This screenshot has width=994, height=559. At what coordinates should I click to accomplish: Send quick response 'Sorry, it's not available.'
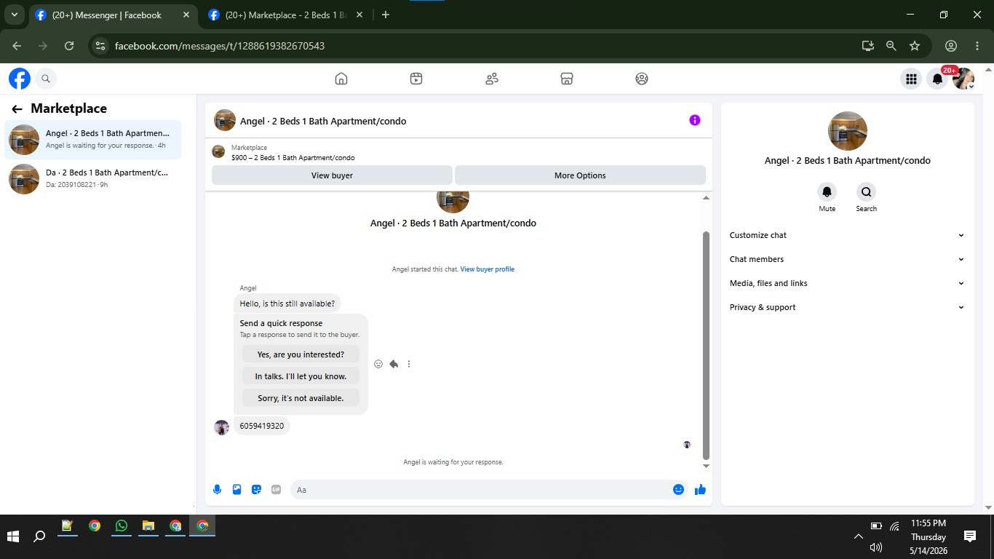301,398
